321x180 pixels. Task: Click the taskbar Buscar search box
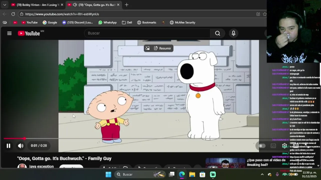[x=140, y=174]
